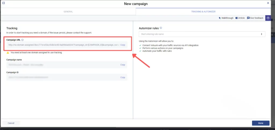Select the Campaign name field
Screen dimensions: 275x130
click(x=67, y=65)
